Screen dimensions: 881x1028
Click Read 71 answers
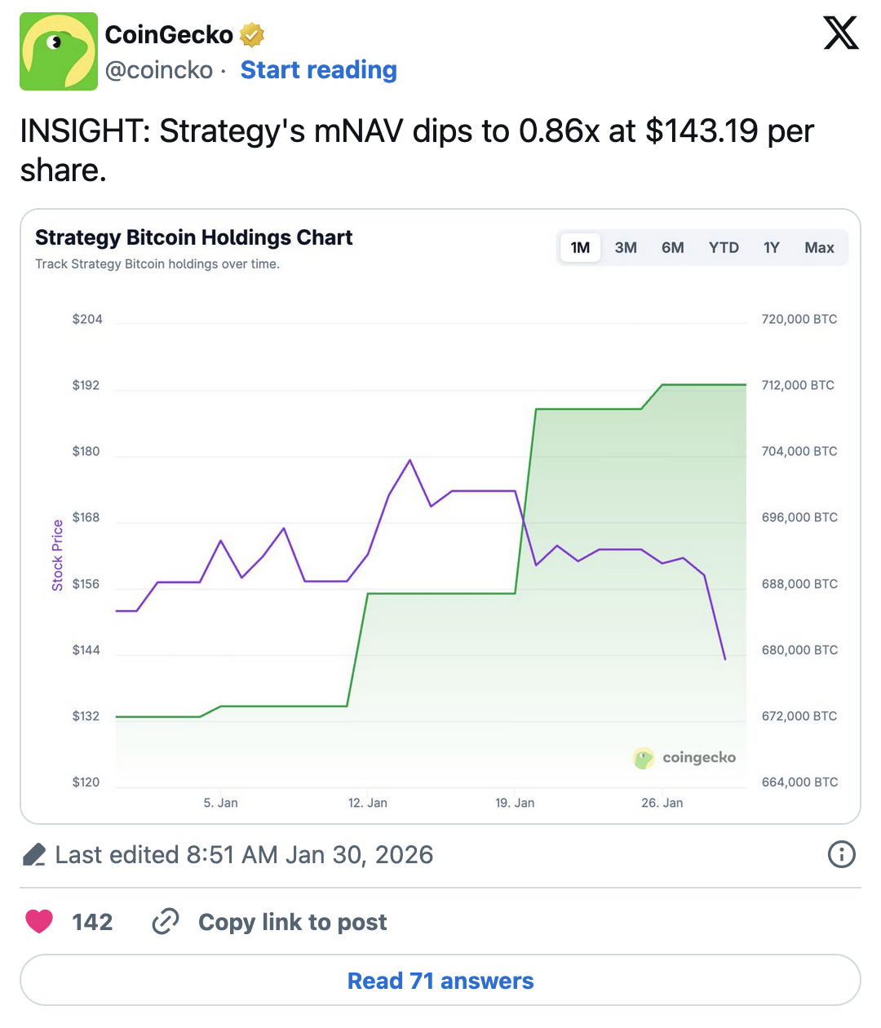point(440,980)
